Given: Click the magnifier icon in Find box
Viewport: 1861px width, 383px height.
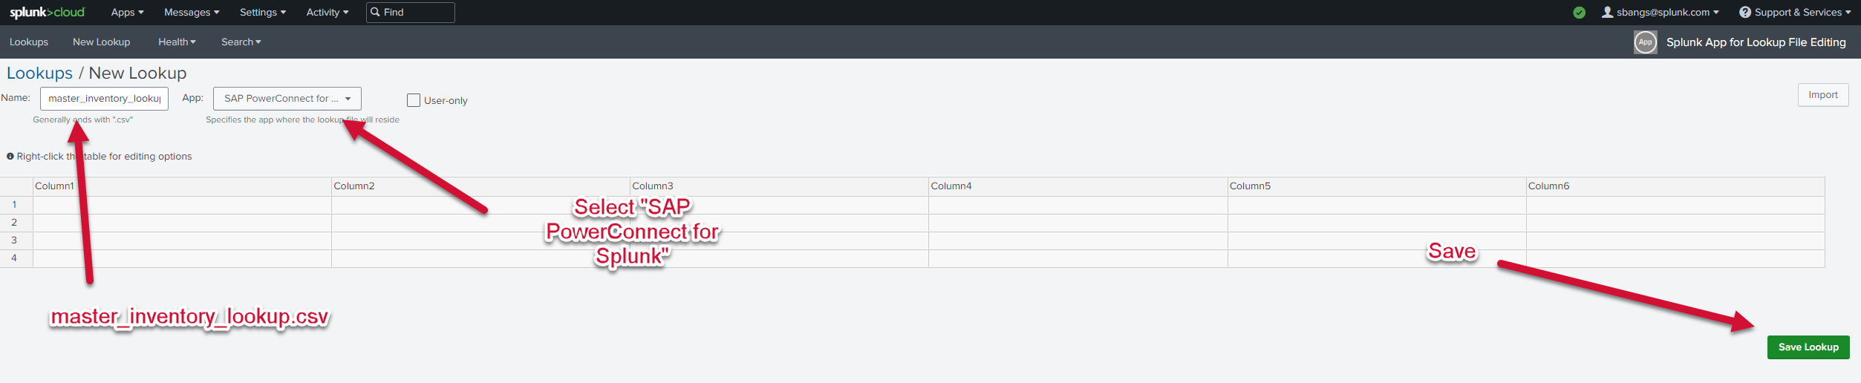Looking at the screenshot, I should tap(375, 13).
